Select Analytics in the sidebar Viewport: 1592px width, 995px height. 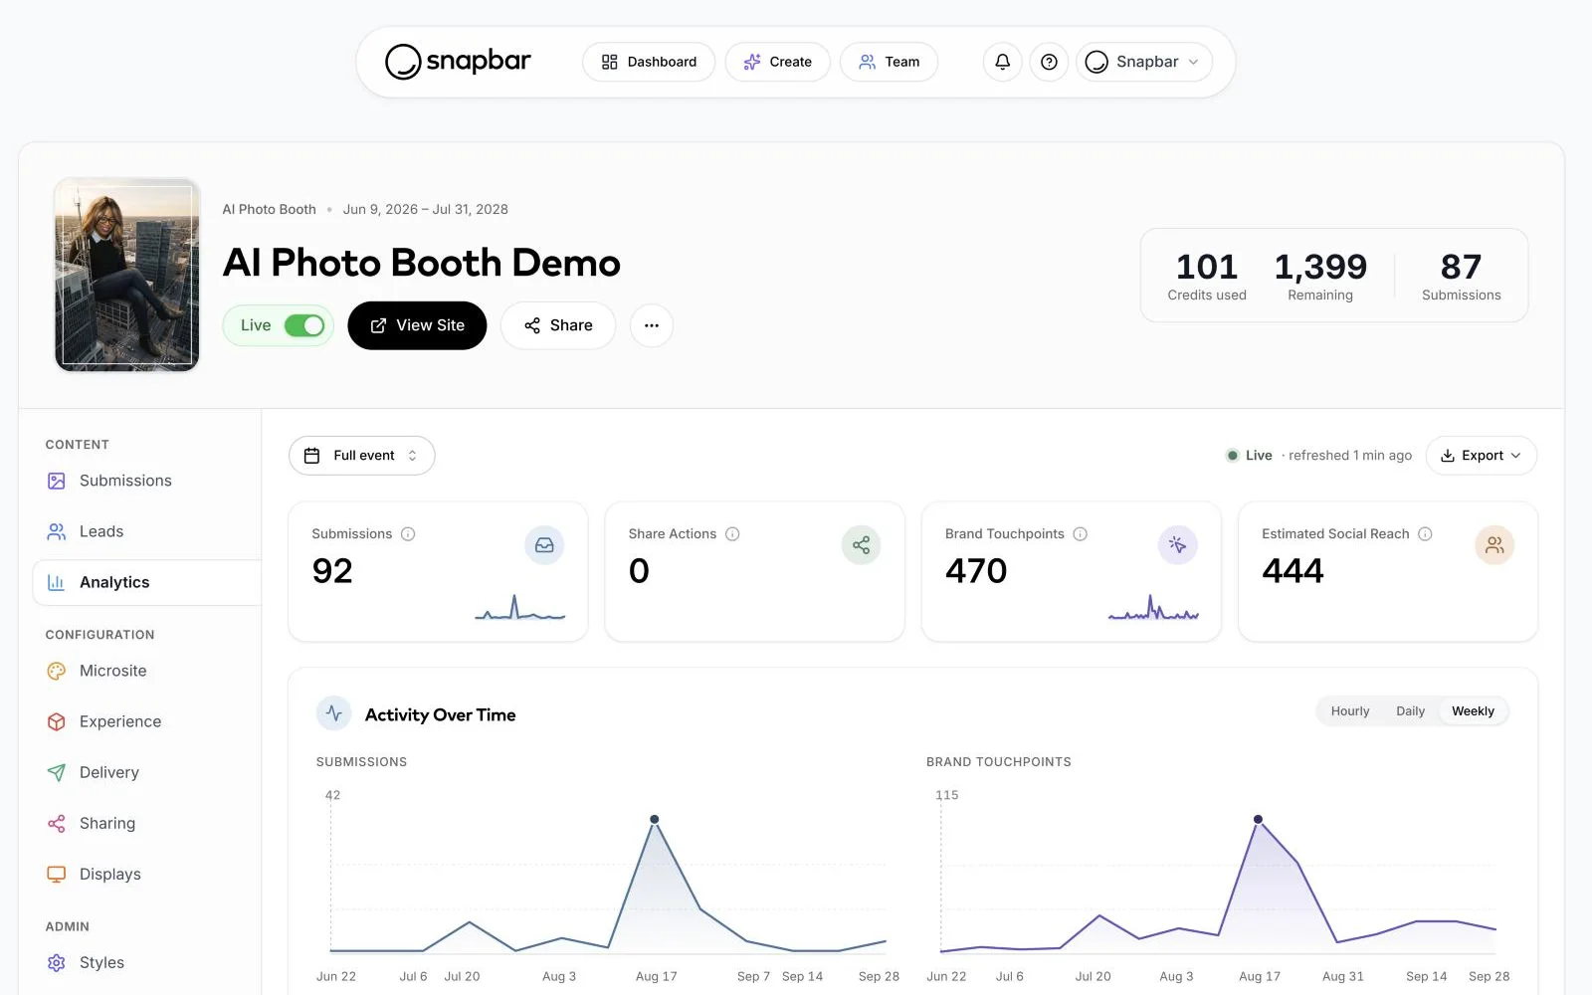(147, 582)
